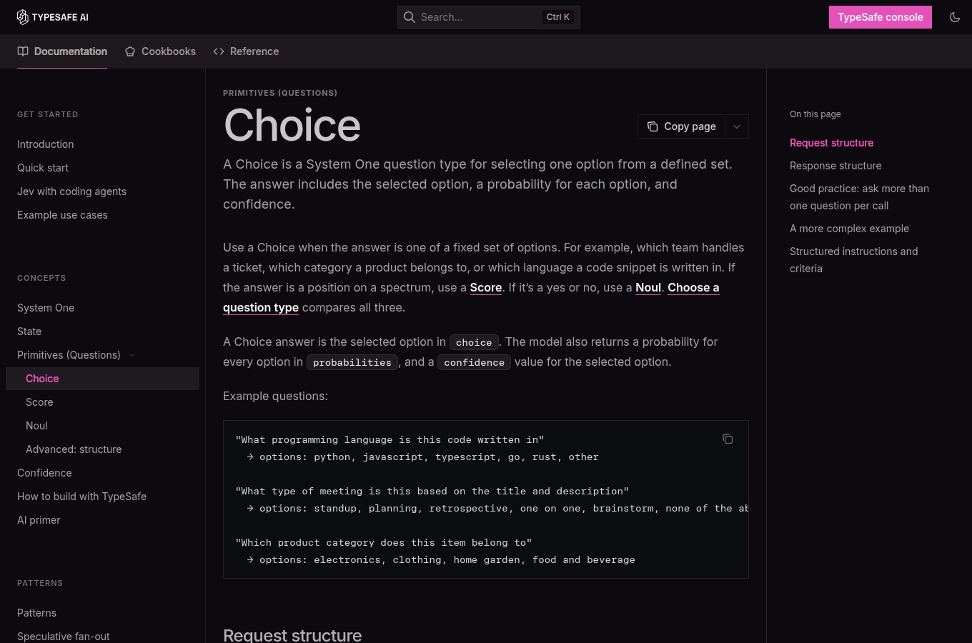
Task: Go to Quick start page
Action: pos(43,168)
